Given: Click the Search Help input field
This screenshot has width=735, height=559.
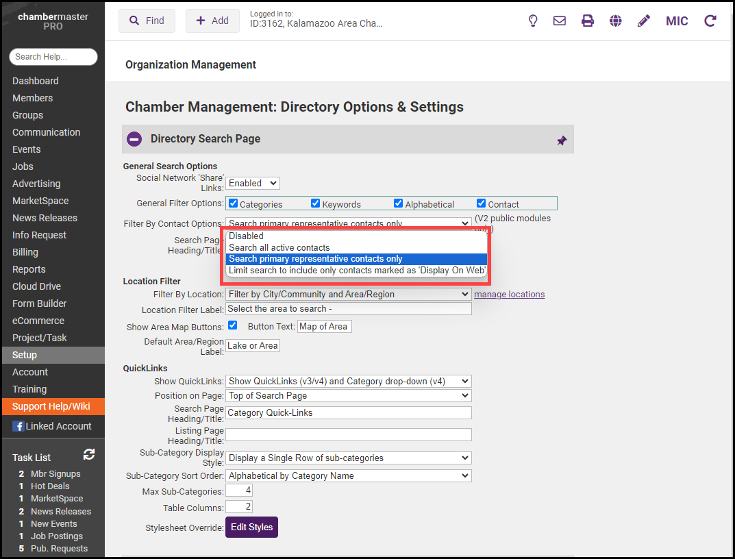Looking at the screenshot, I should (x=53, y=57).
